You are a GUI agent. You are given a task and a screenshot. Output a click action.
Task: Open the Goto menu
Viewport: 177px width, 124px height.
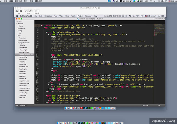tap(67, 16)
